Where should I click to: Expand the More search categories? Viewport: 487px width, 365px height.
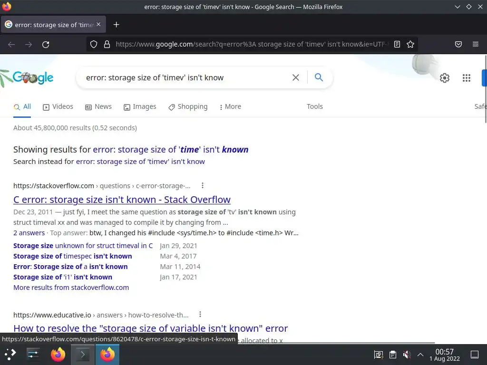[x=230, y=107]
